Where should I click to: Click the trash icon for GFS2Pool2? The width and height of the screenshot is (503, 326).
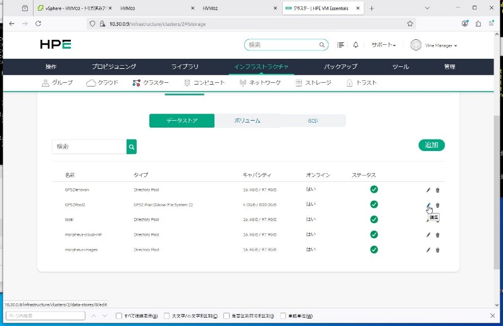pos(437,205)
